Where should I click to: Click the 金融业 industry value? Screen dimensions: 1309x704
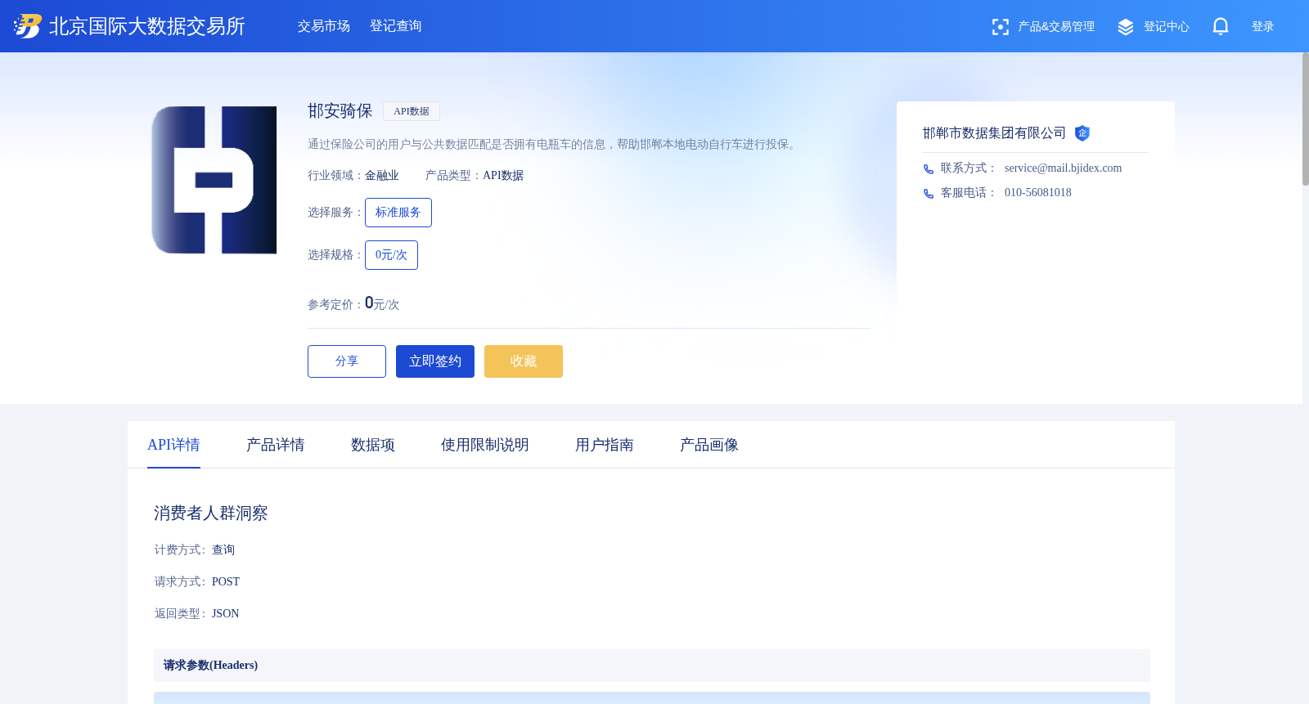[x=382, y=176]
